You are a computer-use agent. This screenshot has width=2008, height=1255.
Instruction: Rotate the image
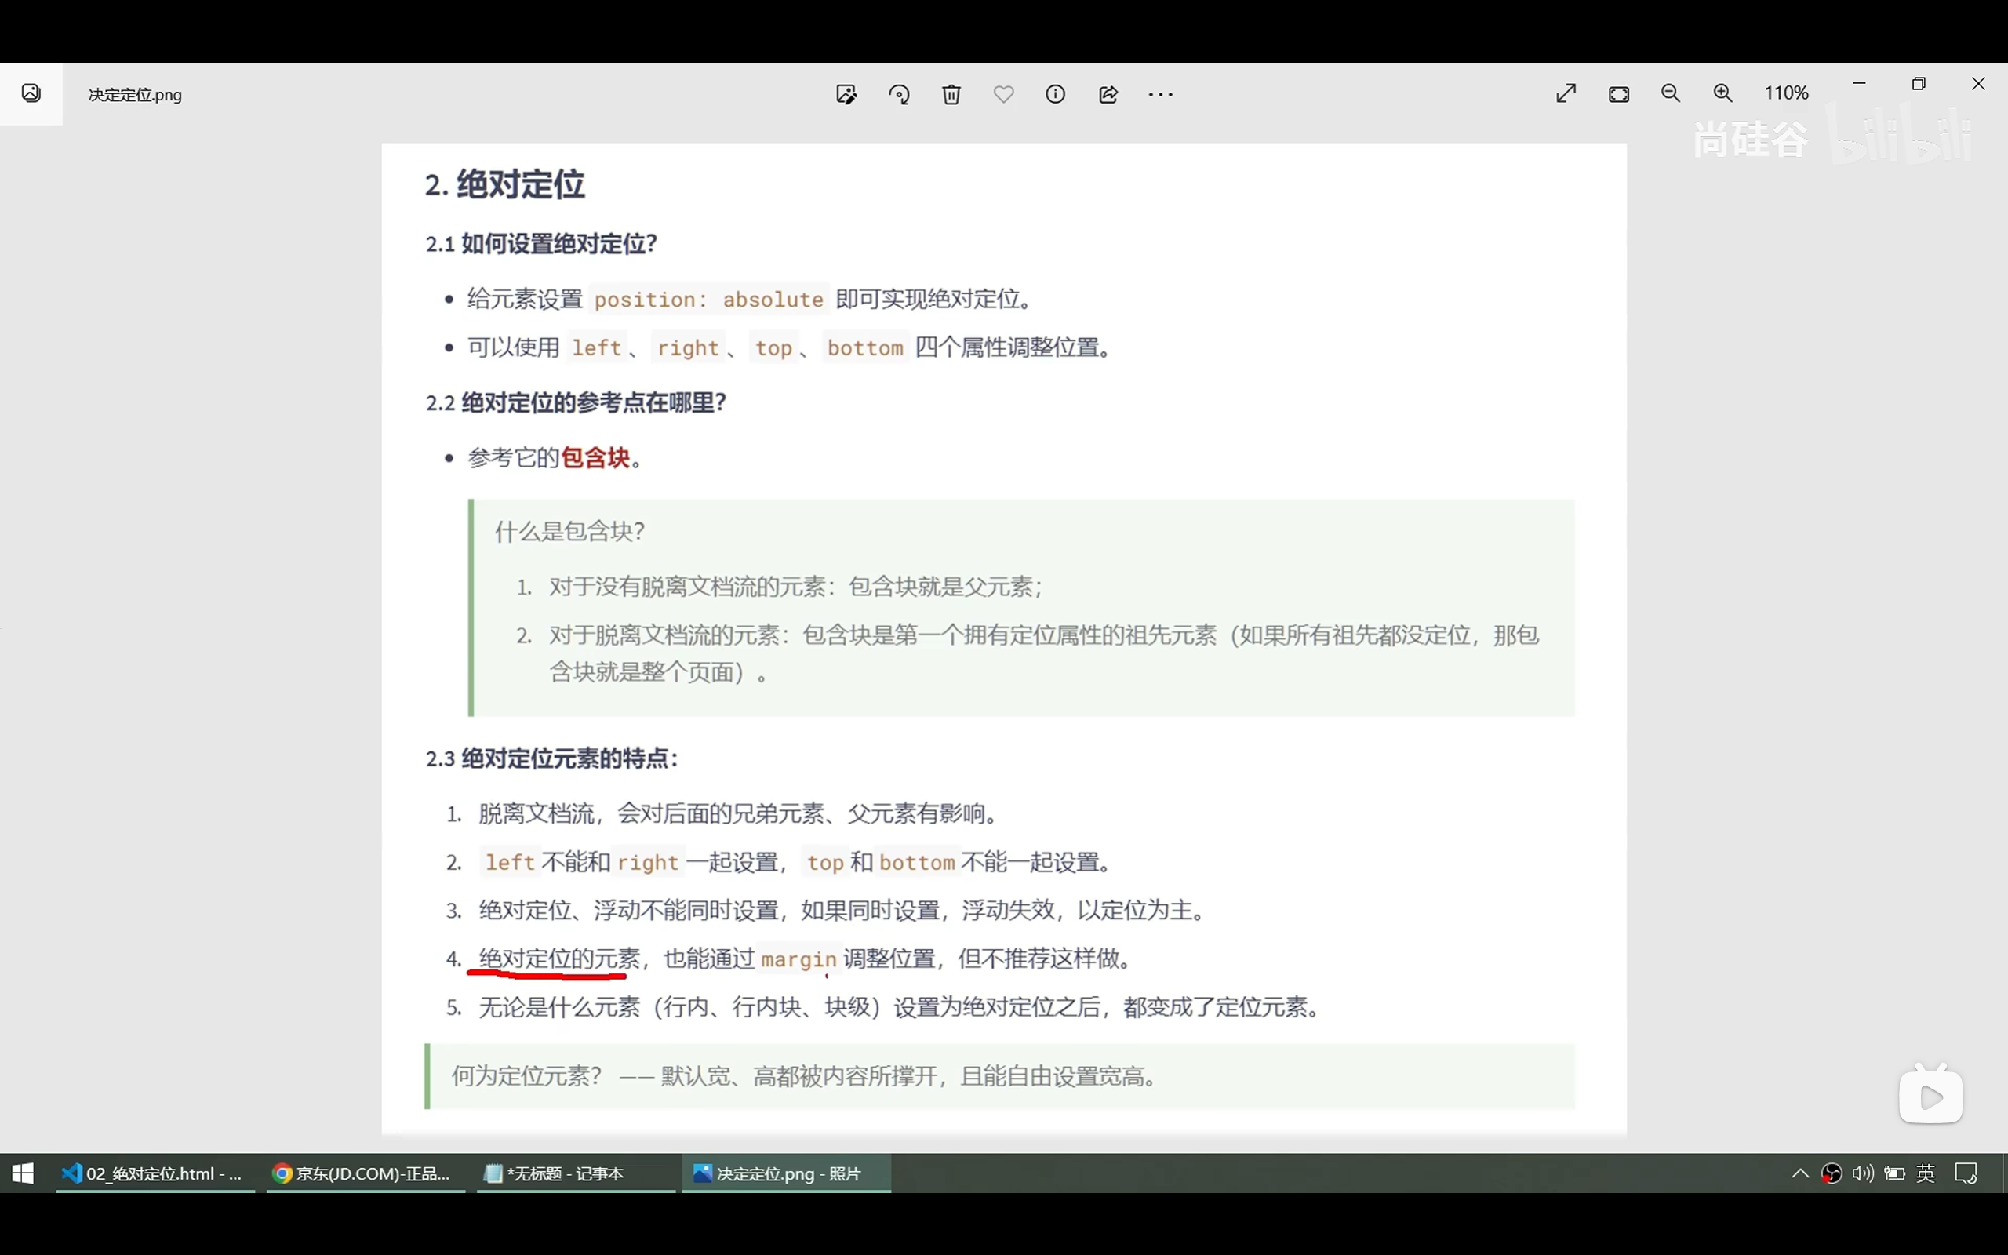pos(900,94)
